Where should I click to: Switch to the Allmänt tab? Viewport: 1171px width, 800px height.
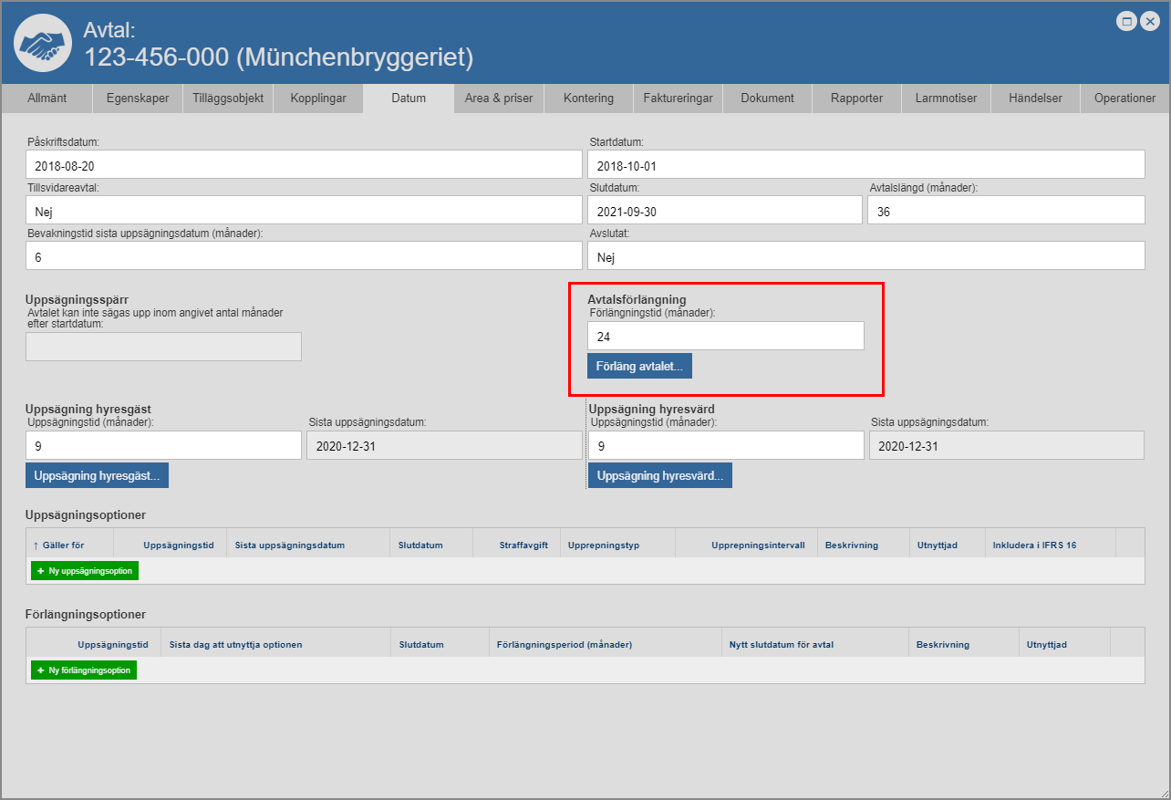point(47,99)
